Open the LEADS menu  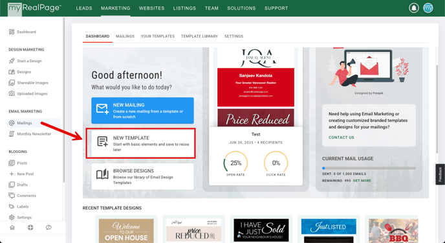[84, 8]
